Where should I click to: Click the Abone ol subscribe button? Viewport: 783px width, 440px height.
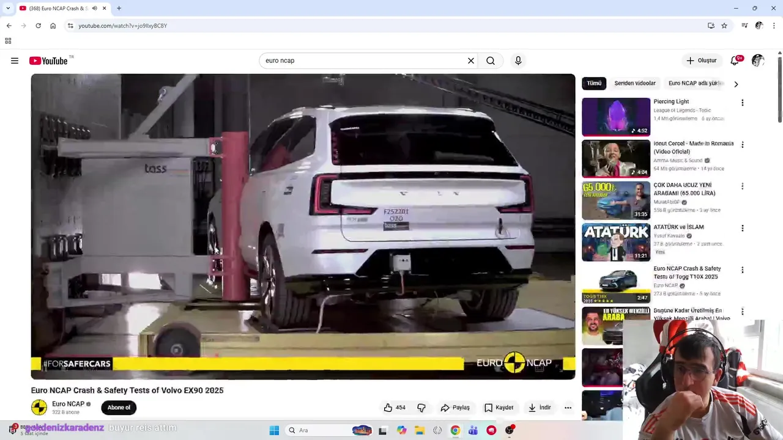click(x=119, y=408)
